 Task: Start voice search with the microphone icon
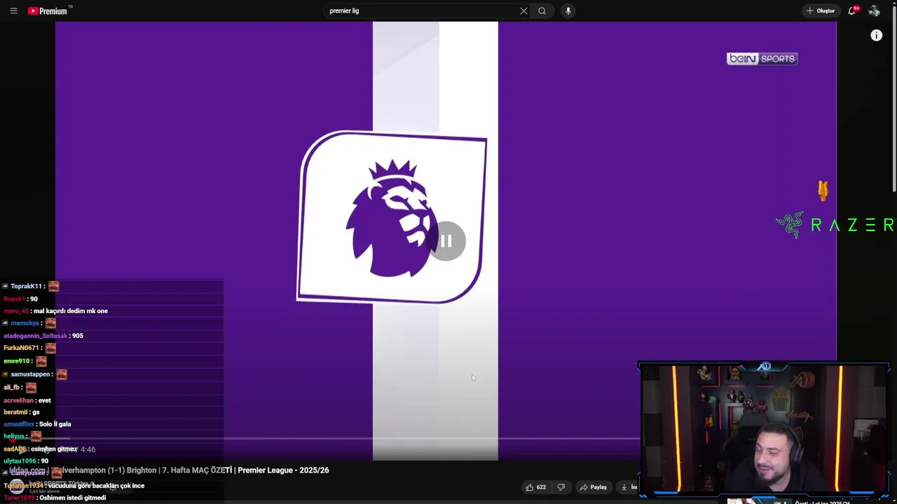(568, 10)
